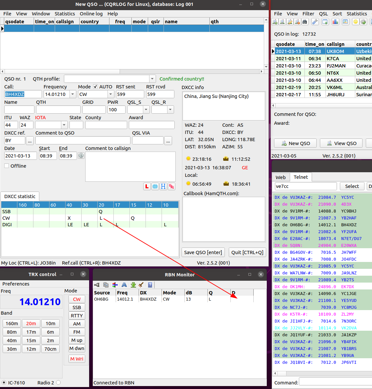Switch to the 20m band in TRX control

(x=31, y=324)
